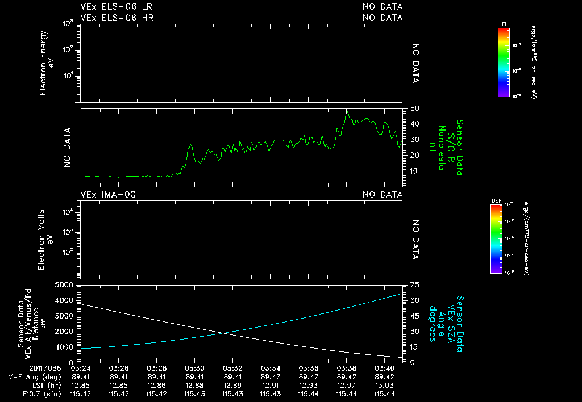Viewport: 582px width, 402px height.
Task: Click the 5000 tick on distance axis
Action: 64,285
